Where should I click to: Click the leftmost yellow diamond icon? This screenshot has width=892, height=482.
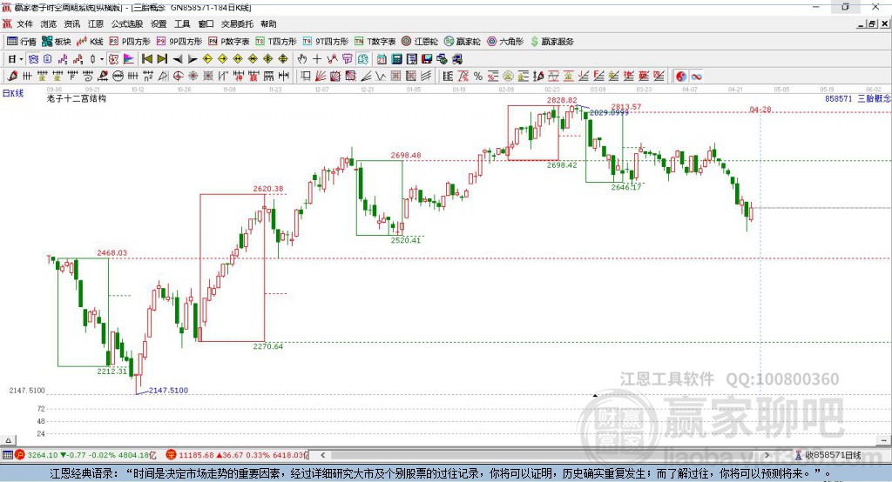tap(207, 59)
